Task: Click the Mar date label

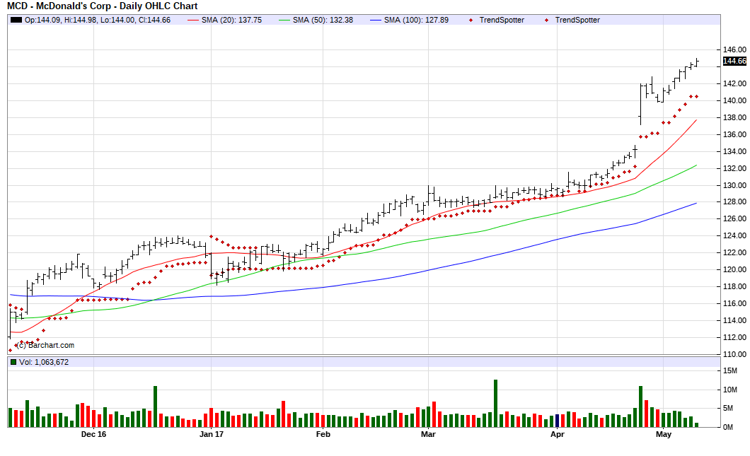Action: click(428, 435)
